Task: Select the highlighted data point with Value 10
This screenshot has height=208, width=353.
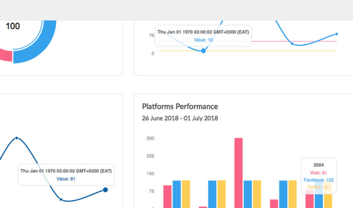Action: [203, 51]
